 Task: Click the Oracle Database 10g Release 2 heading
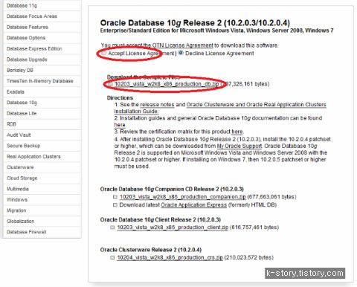pos(195,23)
